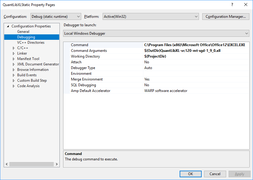Expand the C/C++ tree node

[x=14, y=48]
